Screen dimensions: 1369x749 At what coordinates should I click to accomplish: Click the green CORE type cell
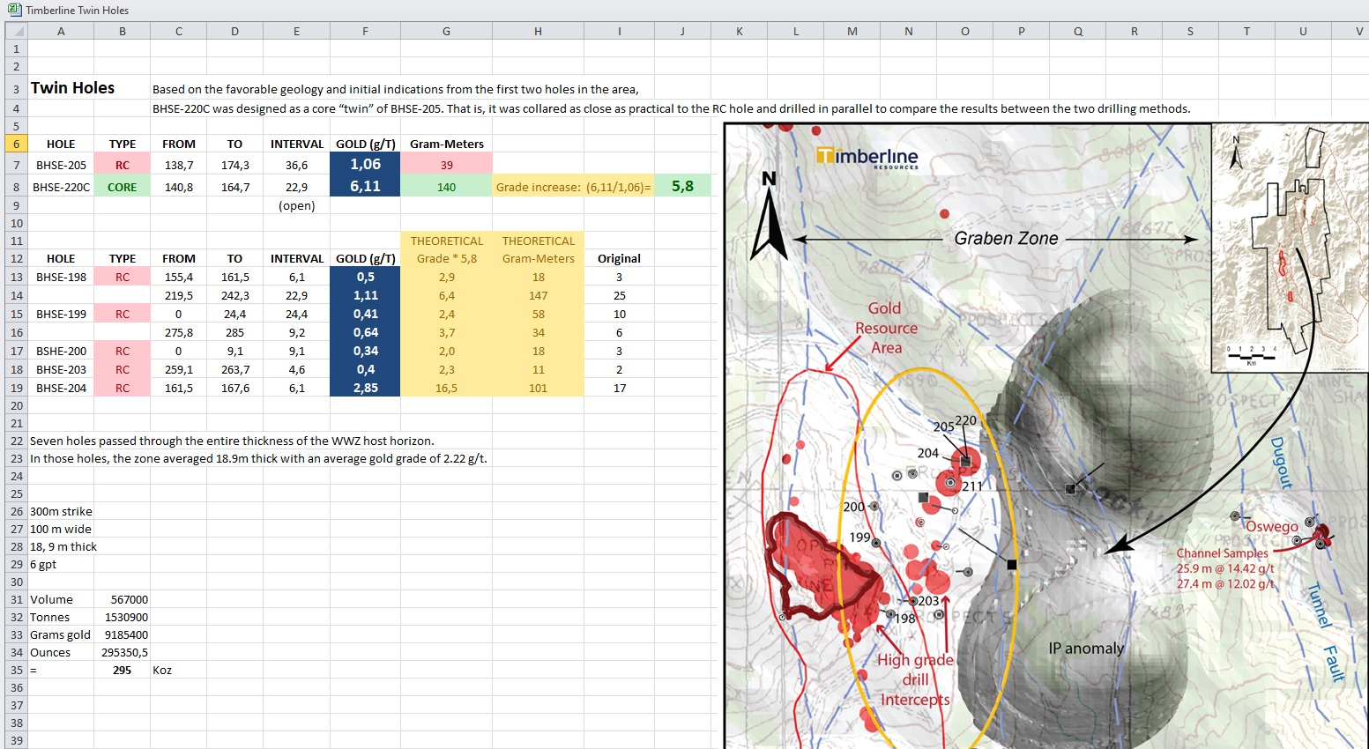click(x=123, y=187)
